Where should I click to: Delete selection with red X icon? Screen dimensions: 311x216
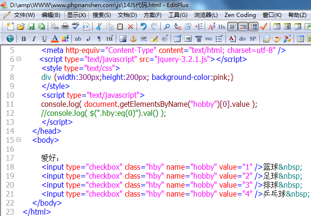(130, 26)
